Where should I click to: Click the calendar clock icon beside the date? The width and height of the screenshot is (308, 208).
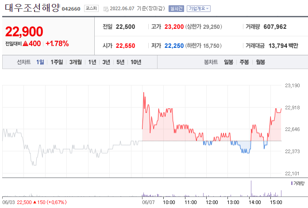[106, 9]
